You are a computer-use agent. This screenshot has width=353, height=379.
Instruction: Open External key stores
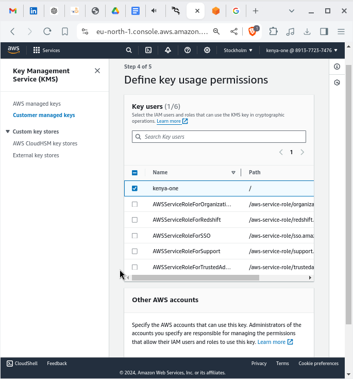click(36, 155)
